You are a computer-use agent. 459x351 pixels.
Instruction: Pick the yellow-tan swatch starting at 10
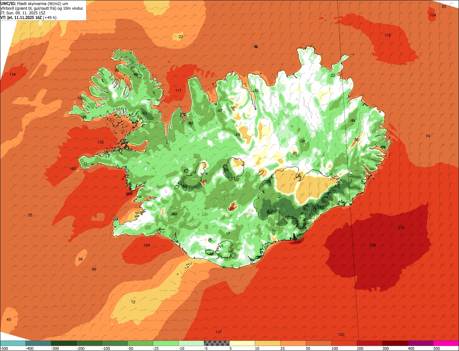[267, 343]
